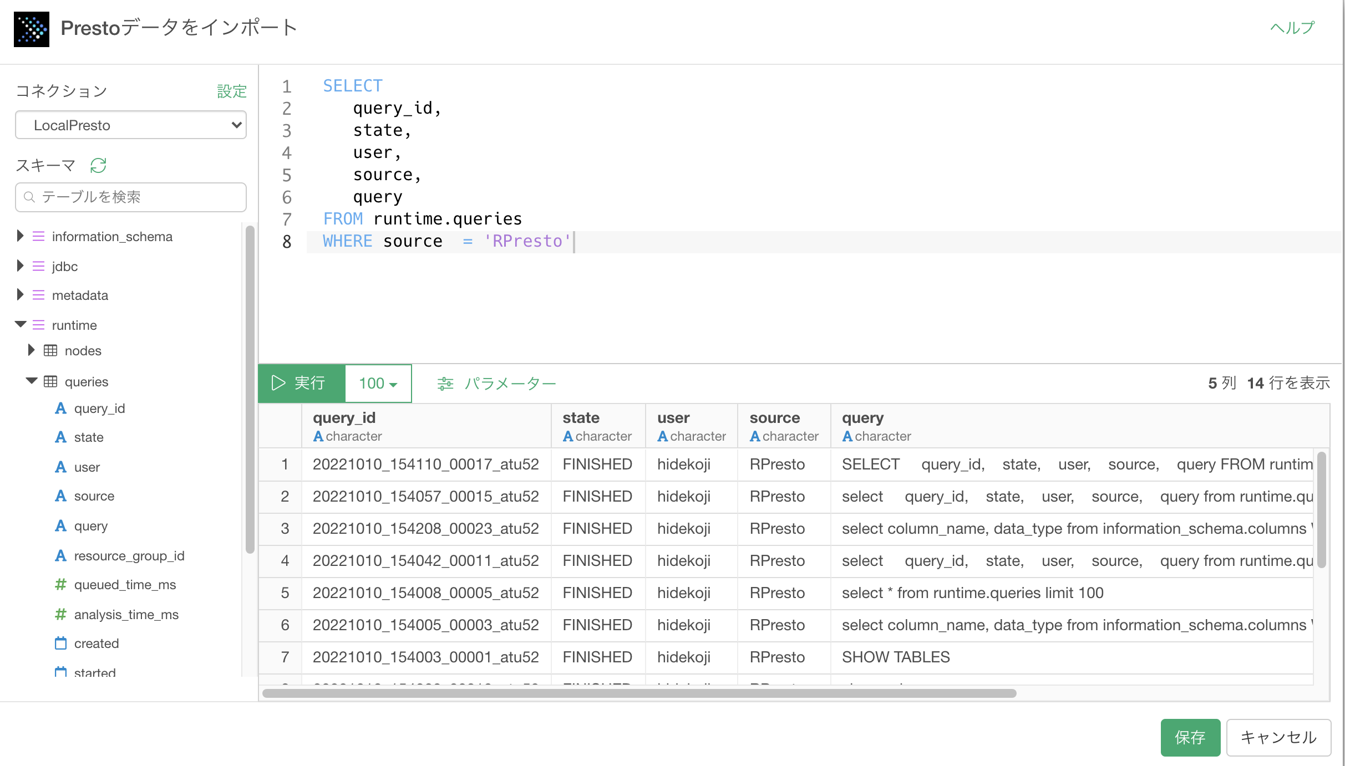Image resolution: width=1345 pixels, height=766 pixels.
Task: Collapse the queries table
Action: (x=32, y=381)
